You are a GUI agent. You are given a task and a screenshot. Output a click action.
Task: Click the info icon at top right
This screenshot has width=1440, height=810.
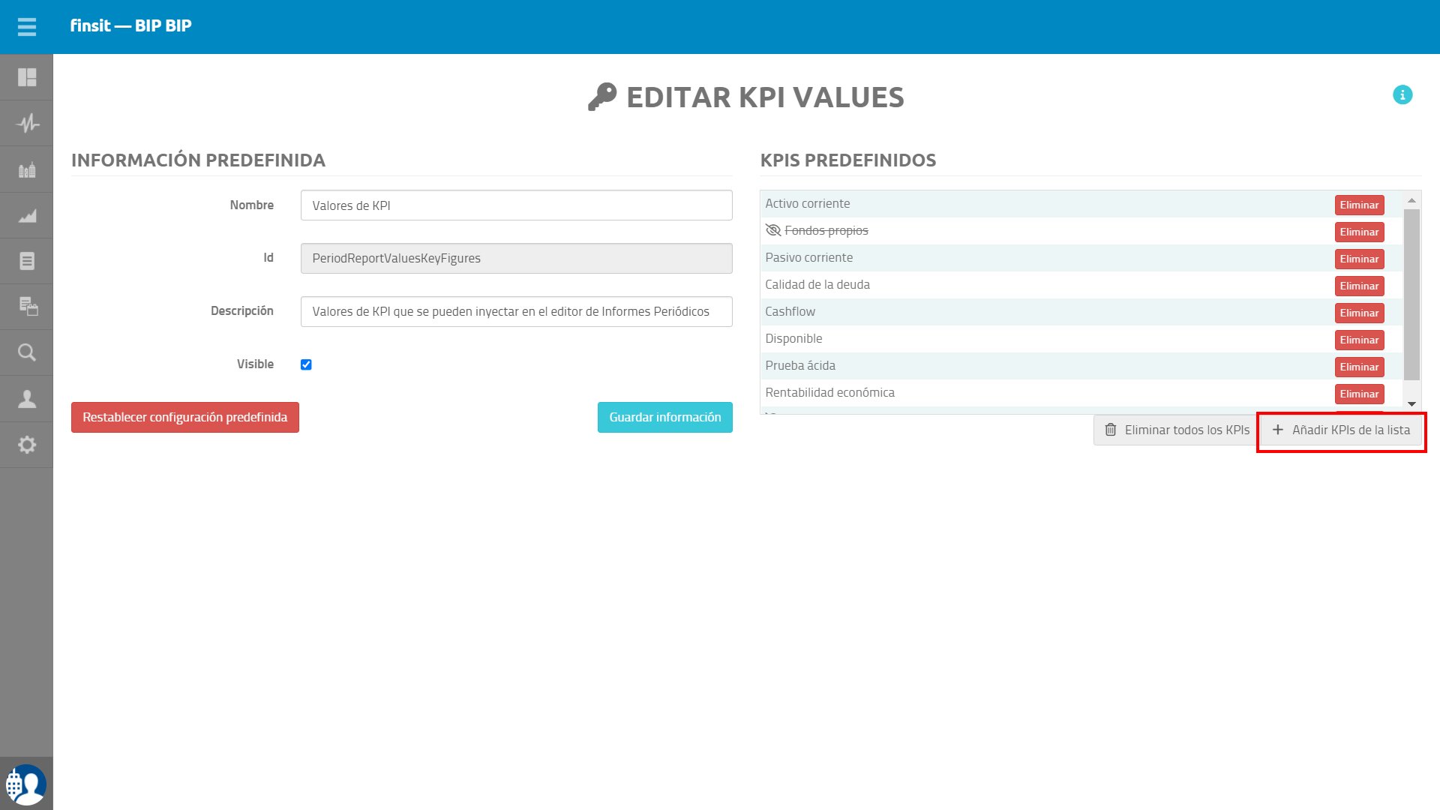(1402, 94)
